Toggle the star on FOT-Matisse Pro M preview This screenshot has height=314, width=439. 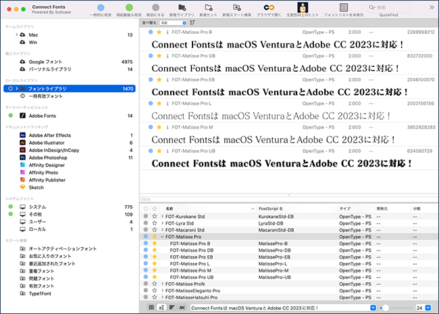point(159,127)
